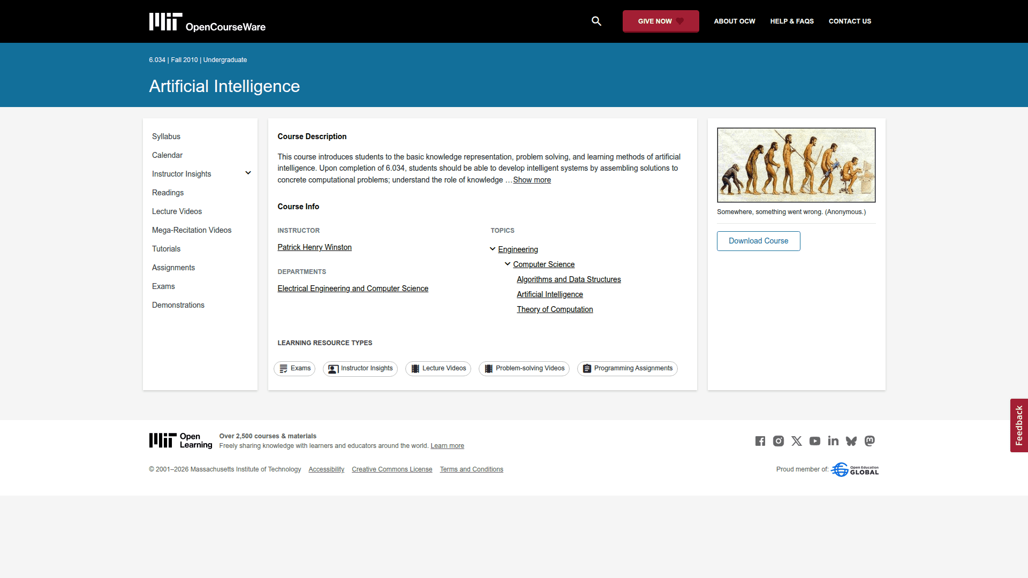Click the Programming Assignments resource chip
This screenshot has height=578, width=1028.
[627, 368]
